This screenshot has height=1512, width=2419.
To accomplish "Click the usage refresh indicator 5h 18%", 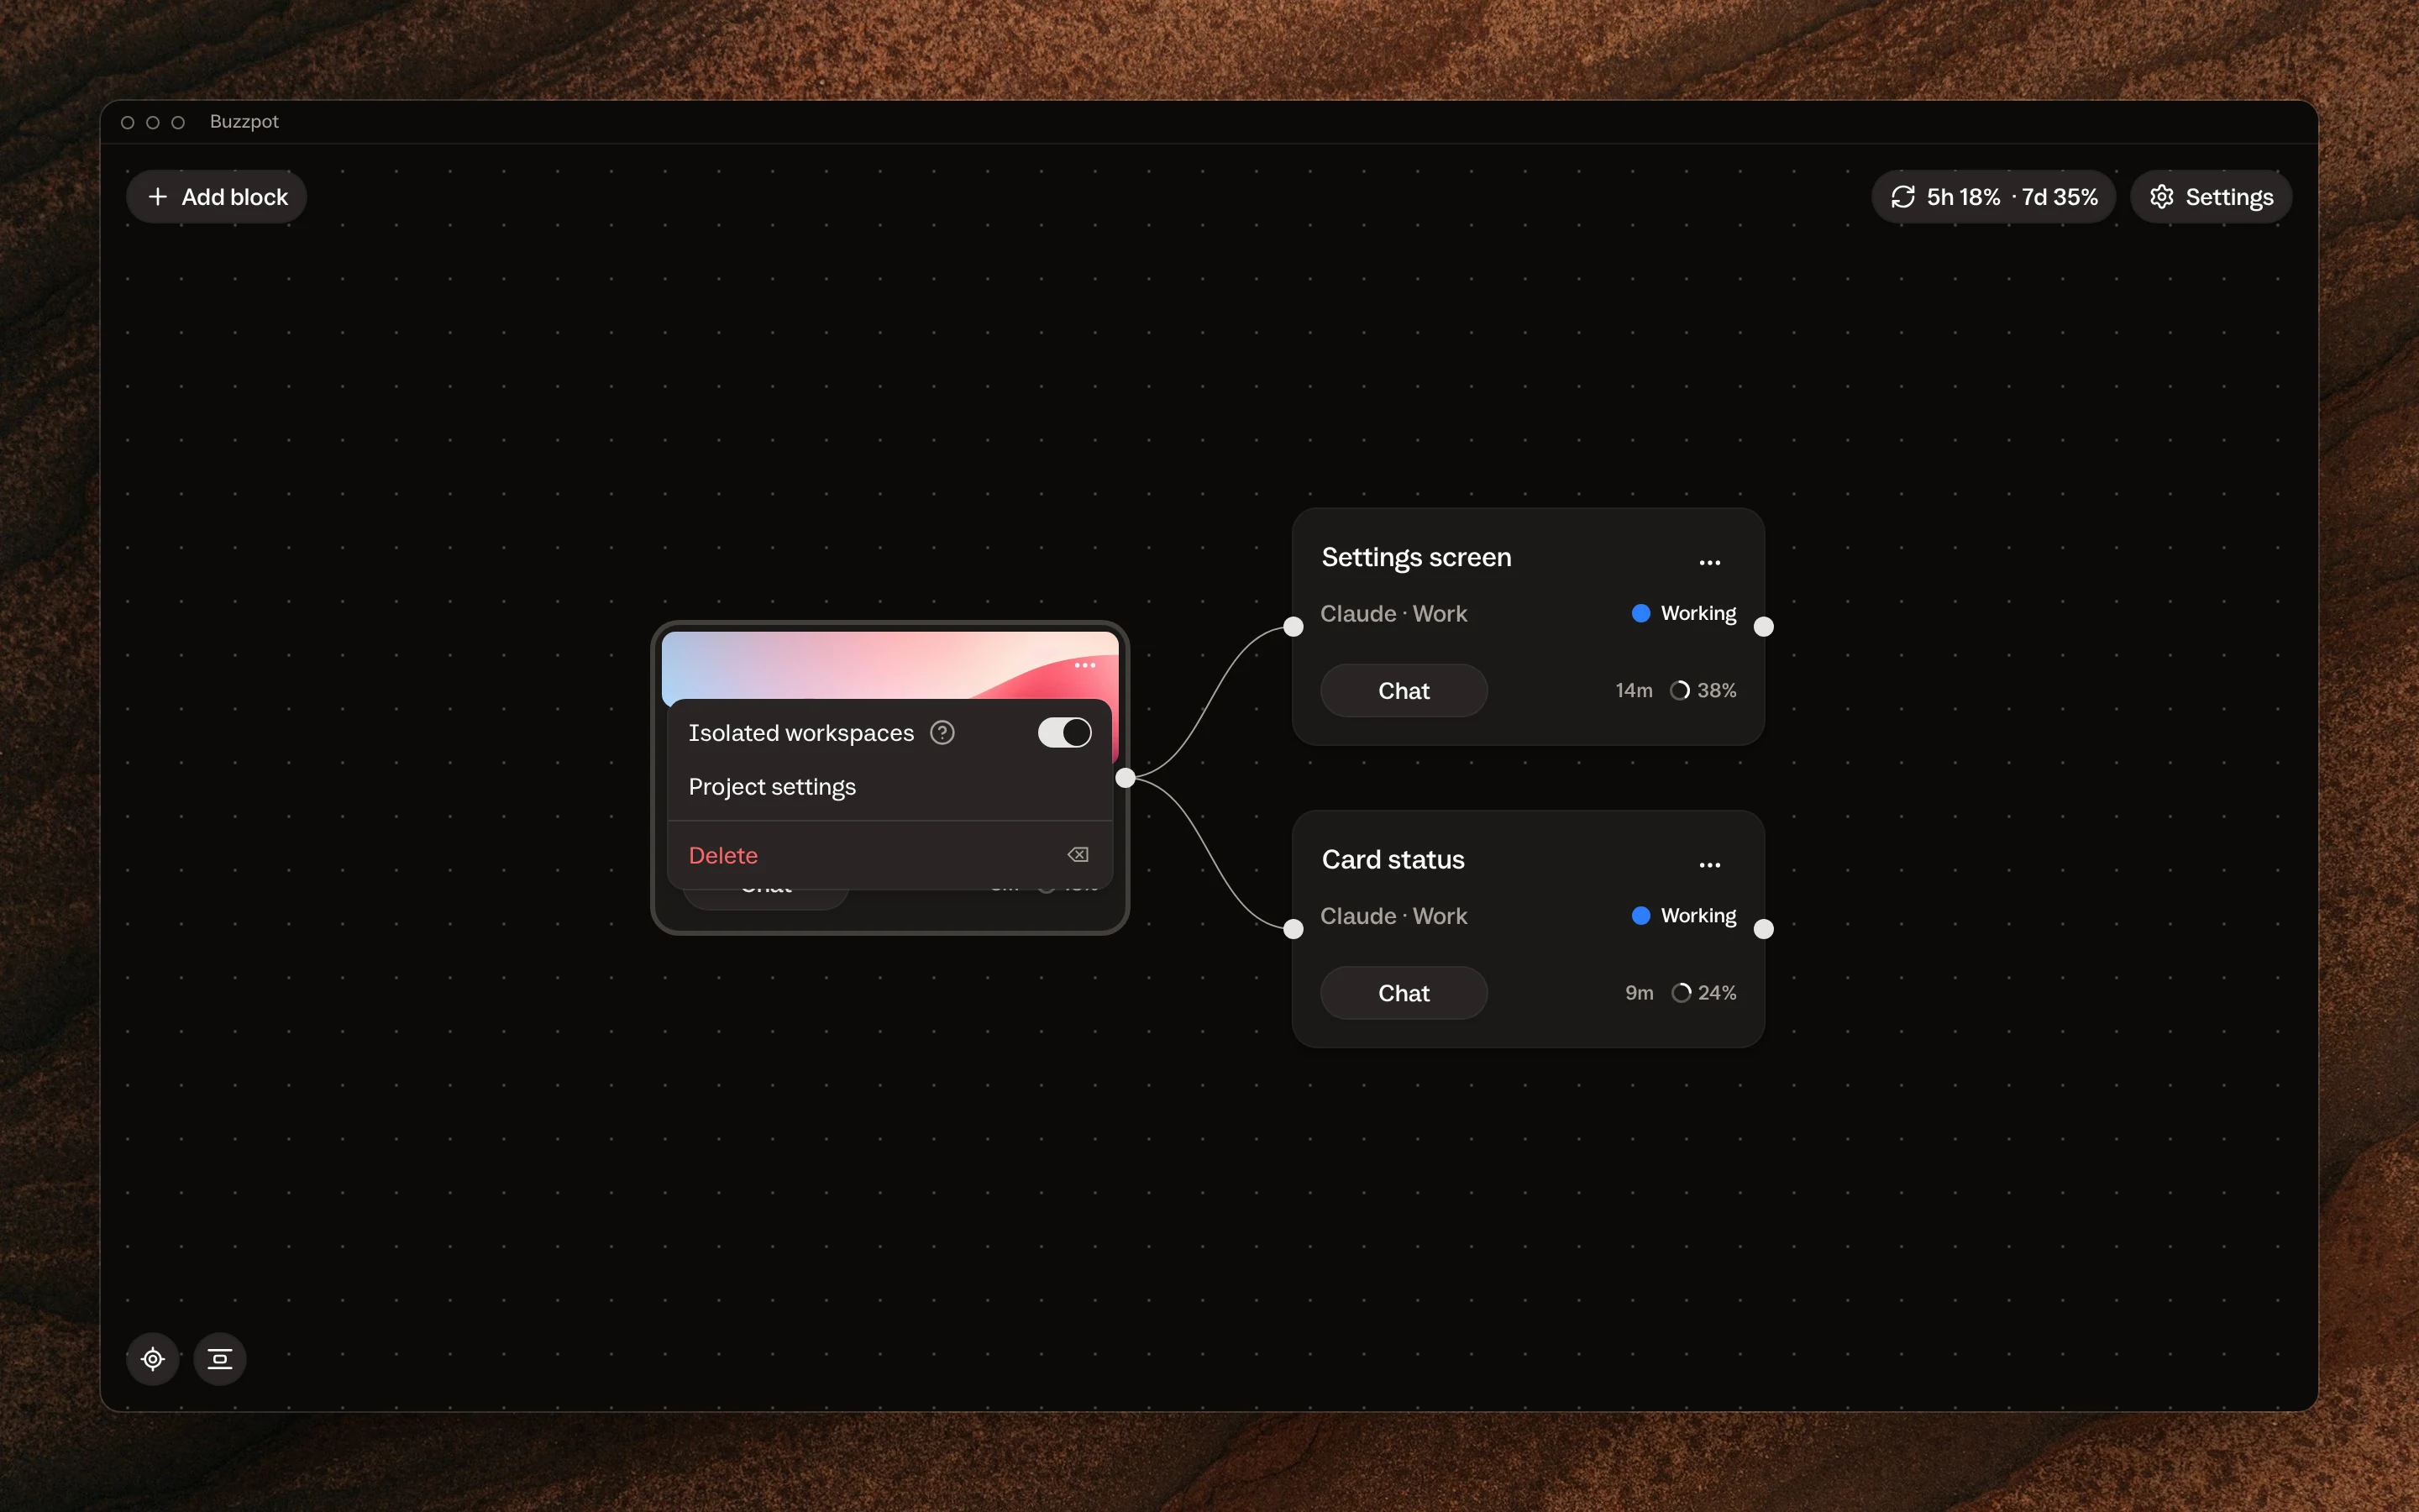I will coord(1993,197).
